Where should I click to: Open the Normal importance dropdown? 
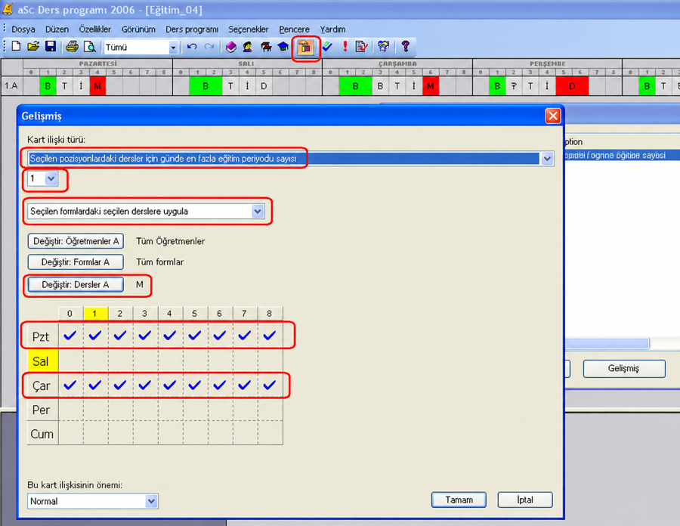click(151, 501)
